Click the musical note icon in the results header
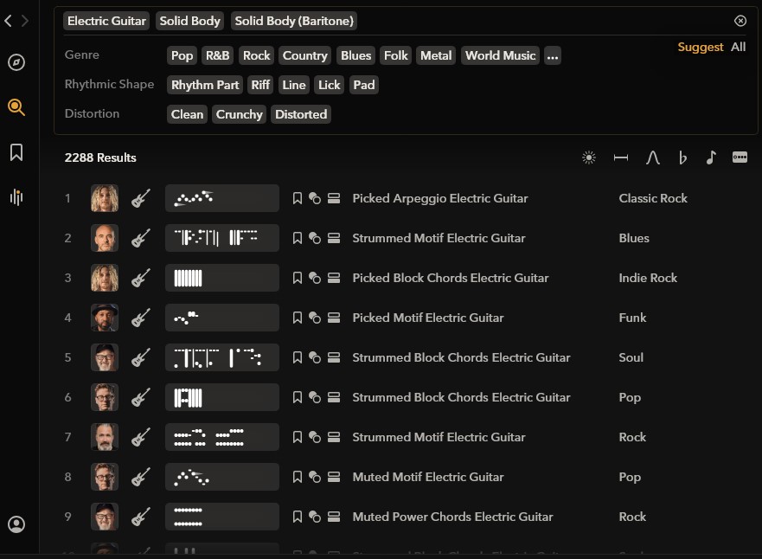 point(711,157)
